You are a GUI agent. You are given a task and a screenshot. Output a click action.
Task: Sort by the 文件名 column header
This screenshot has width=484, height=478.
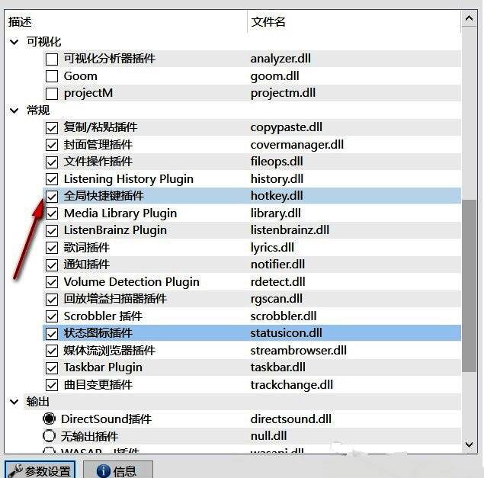click(351, 22)
